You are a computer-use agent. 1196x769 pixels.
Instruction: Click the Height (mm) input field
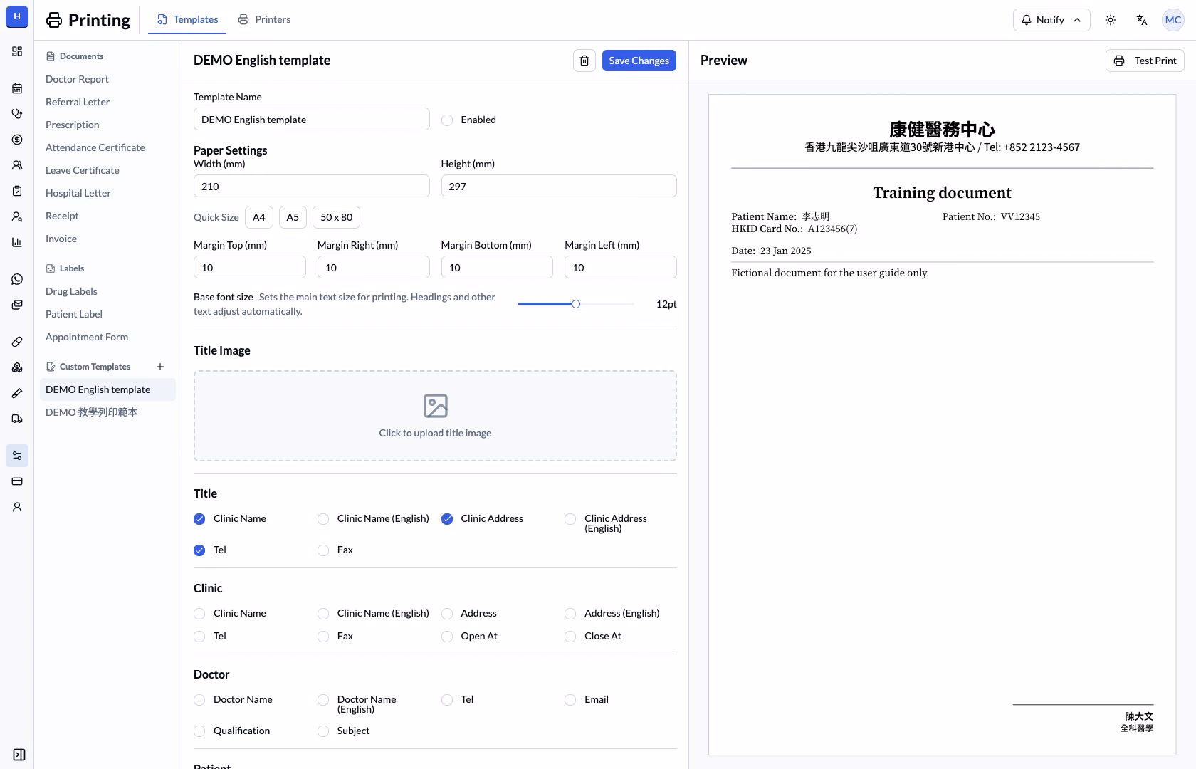(559, 186)
